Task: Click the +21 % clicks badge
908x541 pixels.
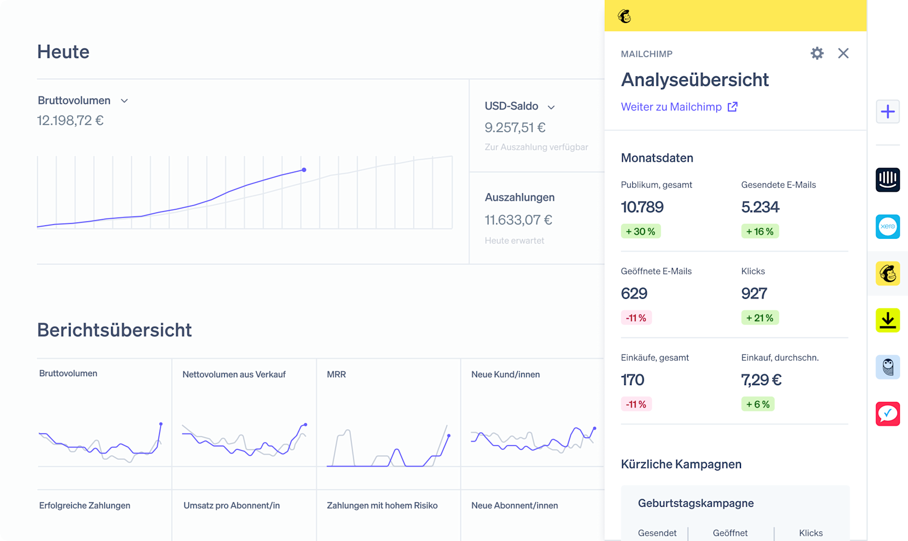Action: [x=760, y=318]
